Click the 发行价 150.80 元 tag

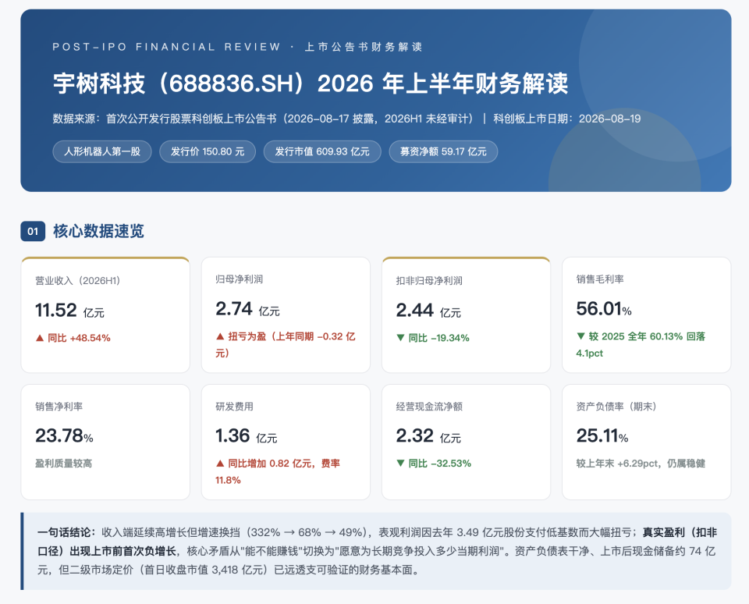pos(208,151)
